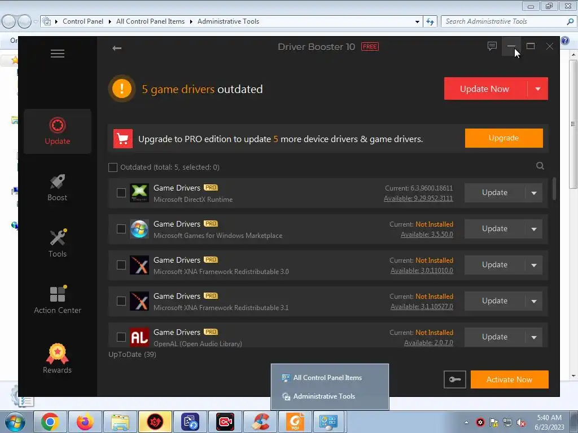Click the Games for Windows Marketplace icon
Viewport: 578px width, 433px height.
(x=139, y=229)
